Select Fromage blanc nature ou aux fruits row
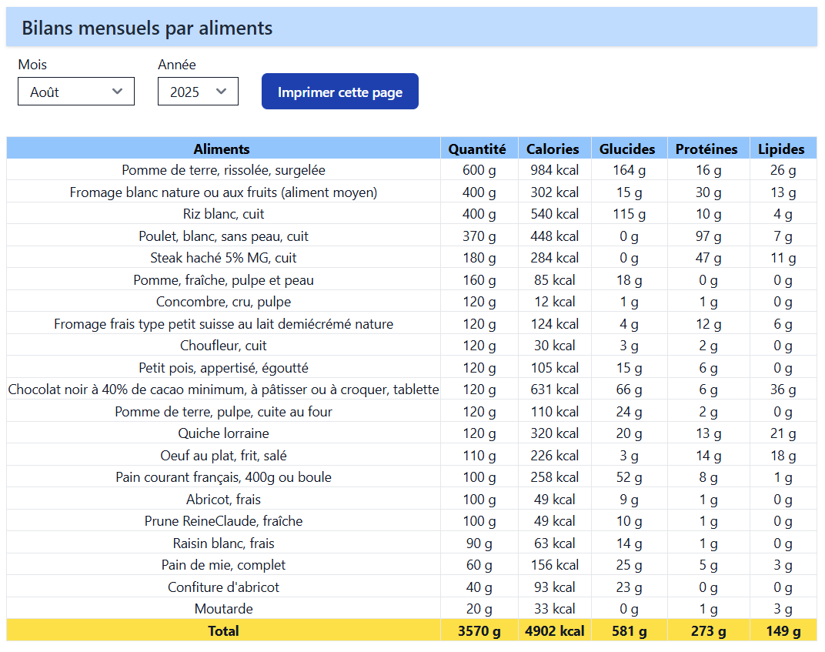825x652 pixels. 412,192
